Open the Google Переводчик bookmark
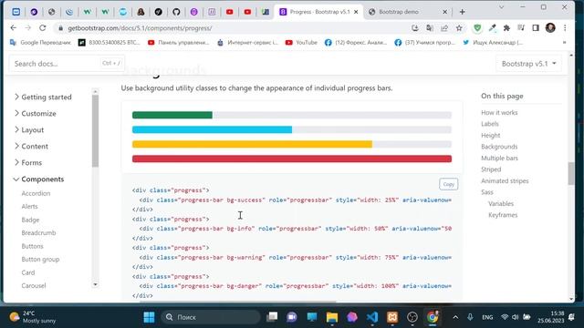Screen dimensions: 584x328 (40, 43)
